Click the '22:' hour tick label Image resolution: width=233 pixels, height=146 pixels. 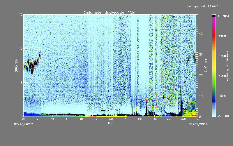coord(183,119)
